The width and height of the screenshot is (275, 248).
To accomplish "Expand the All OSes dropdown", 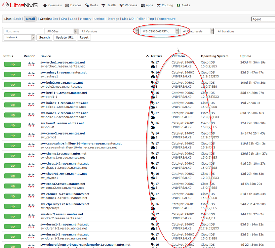I will point(75,31).
